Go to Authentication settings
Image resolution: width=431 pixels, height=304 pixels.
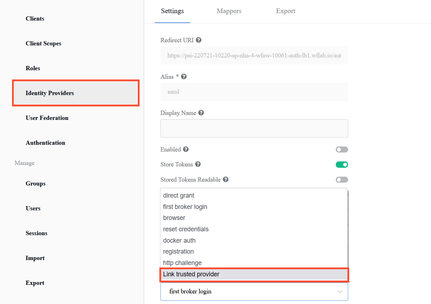(45, 143)
